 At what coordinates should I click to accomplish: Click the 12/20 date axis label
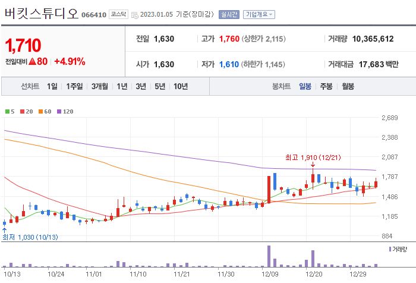tap(314, 274)
